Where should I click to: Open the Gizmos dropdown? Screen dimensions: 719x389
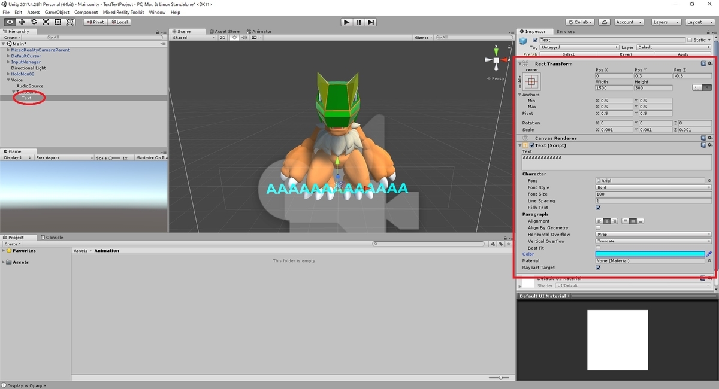tap(424, 38)
